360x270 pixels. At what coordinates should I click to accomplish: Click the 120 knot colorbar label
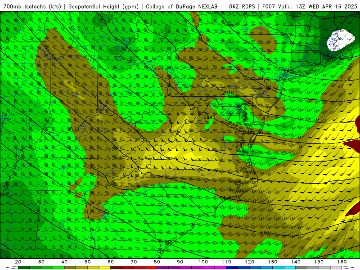tap(250, 262)
